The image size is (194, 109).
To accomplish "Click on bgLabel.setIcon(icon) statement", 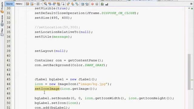I will pos(57,103).
